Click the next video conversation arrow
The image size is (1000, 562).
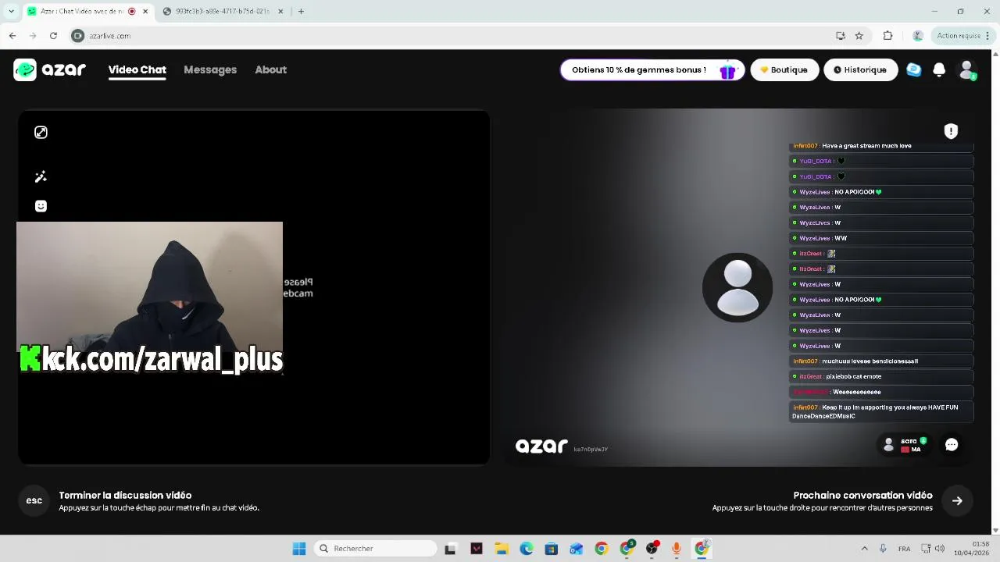[x=957, y=501]
